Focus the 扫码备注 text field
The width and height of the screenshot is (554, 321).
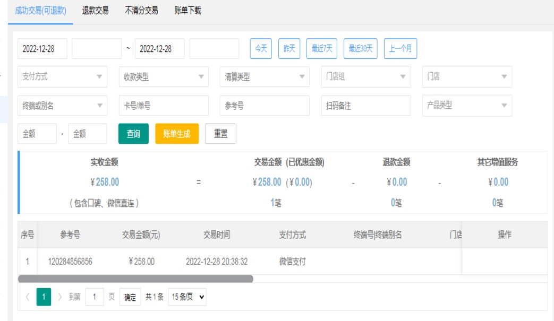click(365, 106)
